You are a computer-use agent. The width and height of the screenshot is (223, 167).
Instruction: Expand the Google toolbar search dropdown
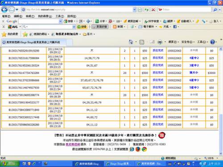click(60, 21)
